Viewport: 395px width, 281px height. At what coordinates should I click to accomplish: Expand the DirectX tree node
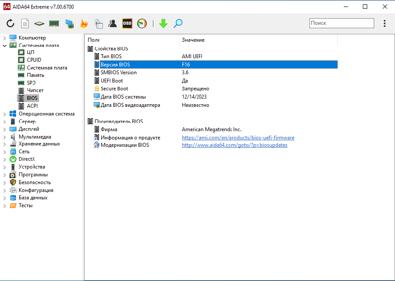4,159
